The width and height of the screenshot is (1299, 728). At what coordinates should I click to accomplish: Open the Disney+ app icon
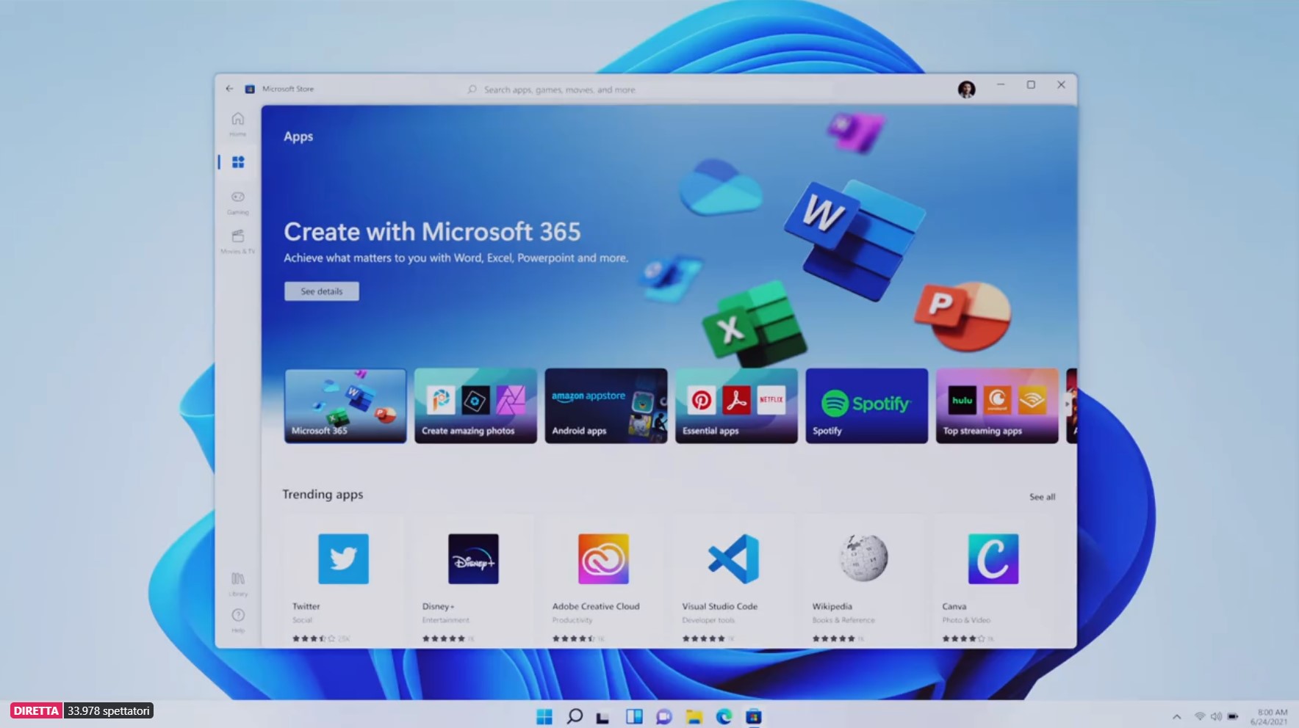tap(473, 558)
